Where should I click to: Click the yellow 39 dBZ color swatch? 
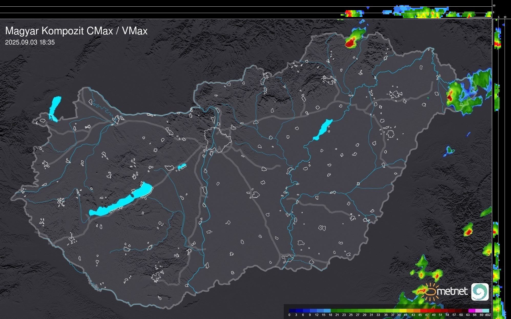[403, 311]
